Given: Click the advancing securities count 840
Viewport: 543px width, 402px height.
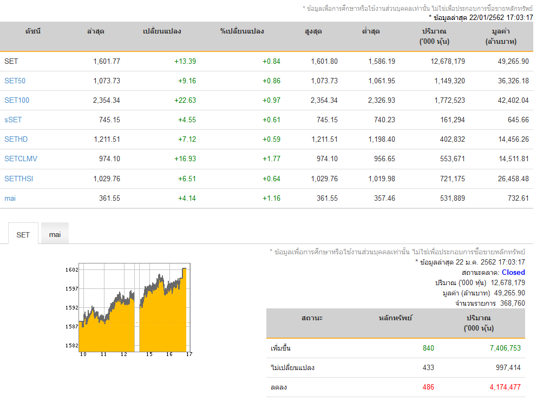Looking at the screenshot, I should 428,348.
